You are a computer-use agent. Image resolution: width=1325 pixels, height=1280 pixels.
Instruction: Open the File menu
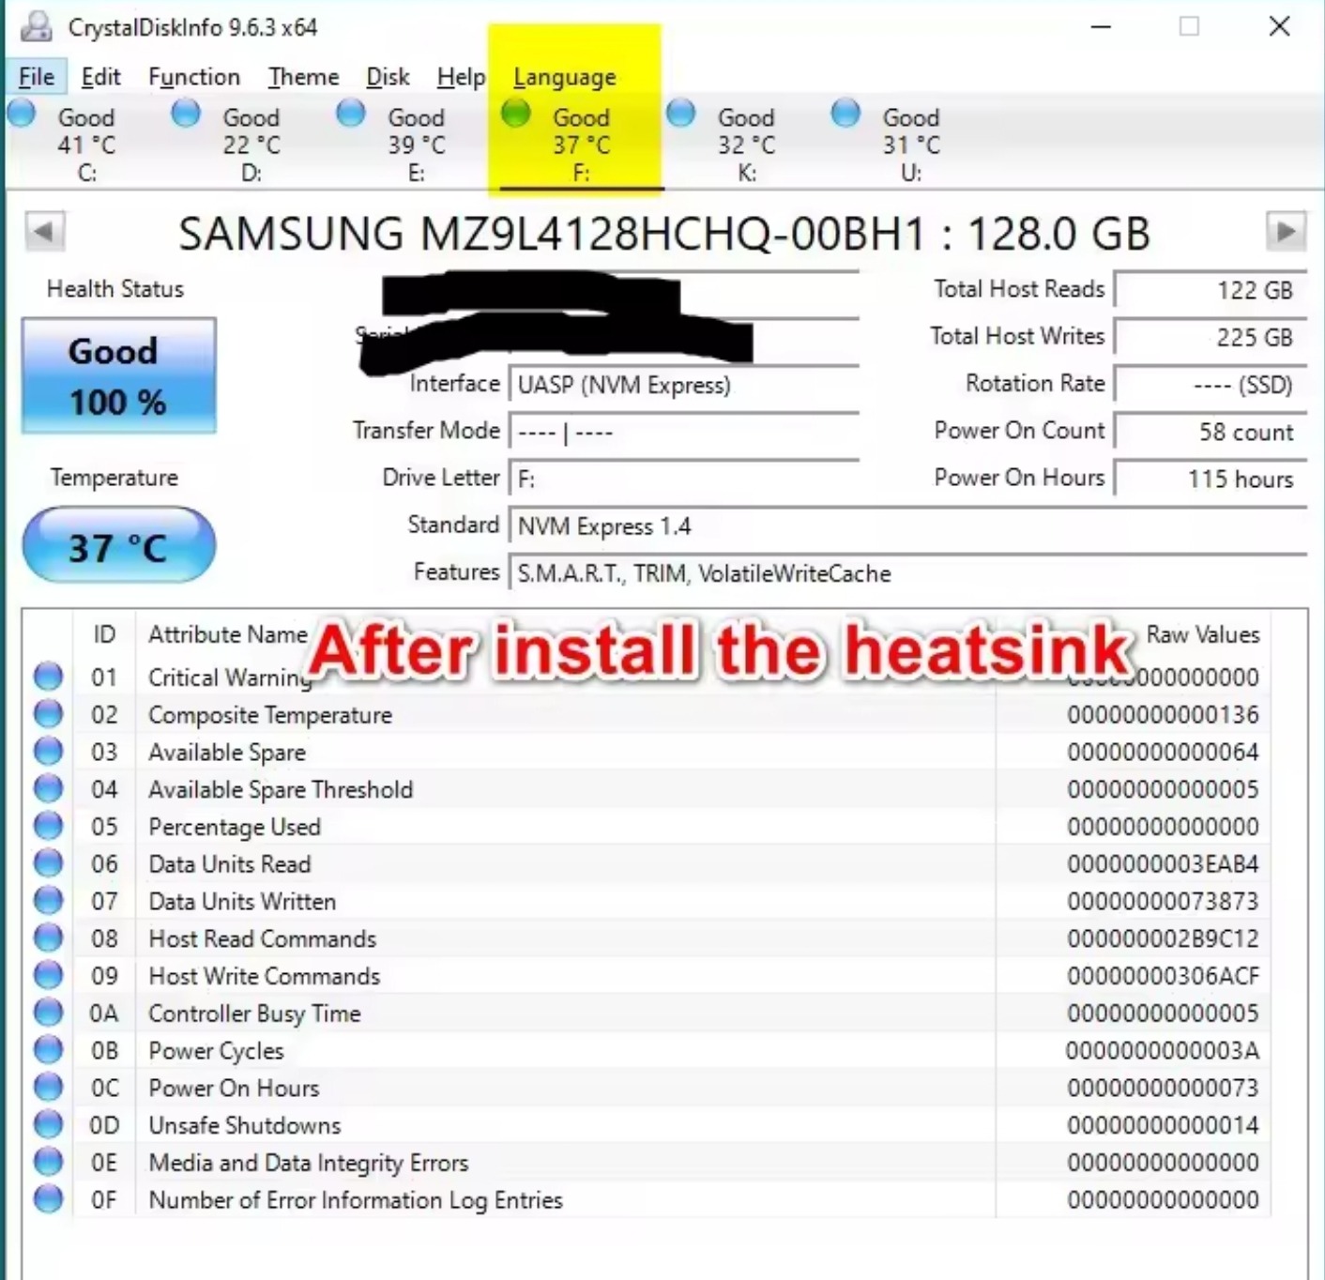tap(37, 77)
